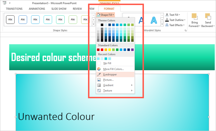This screenshot has width=216, height=131.
Task: Apply the black-outlined Abc shape style
Action: 10,20
